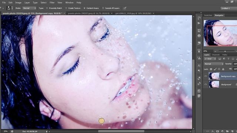Hide the Background copy layer
Screen dimensions: 237x133
click(x=206, y=76)
